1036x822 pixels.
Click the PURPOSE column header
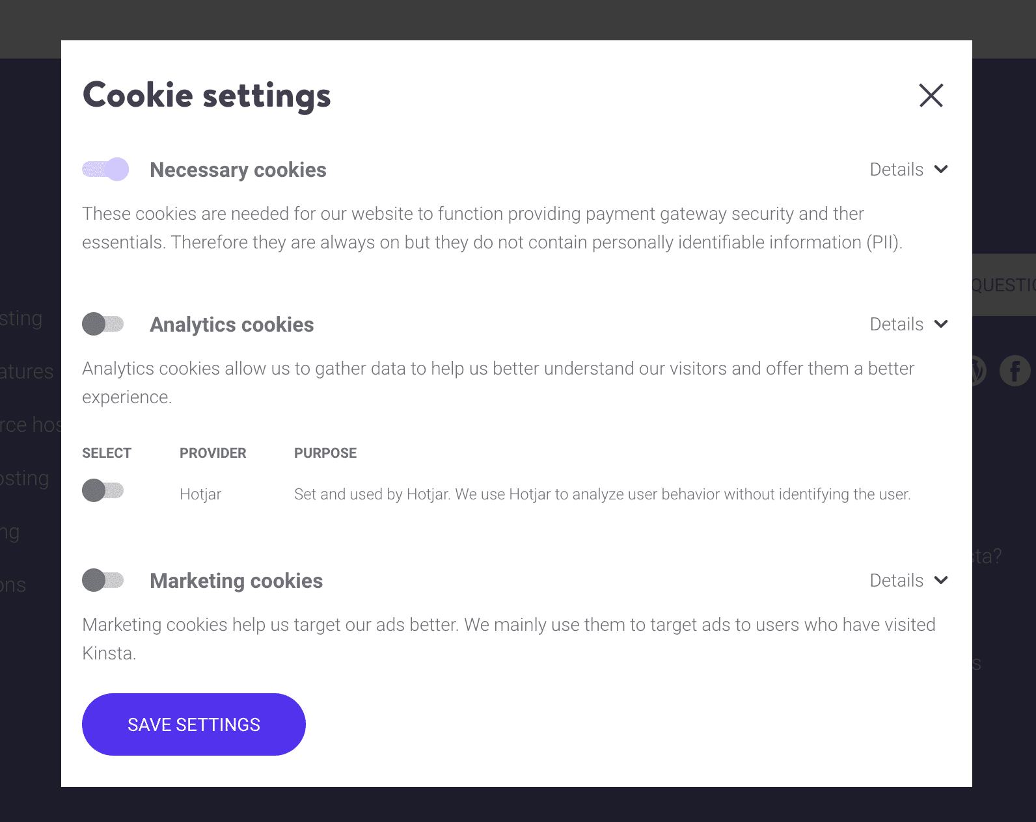[x=325, y=453]
